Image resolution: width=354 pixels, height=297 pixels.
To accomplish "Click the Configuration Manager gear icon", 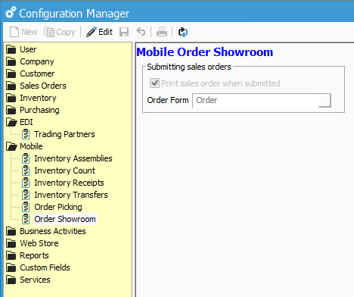I will pos(11,13).
